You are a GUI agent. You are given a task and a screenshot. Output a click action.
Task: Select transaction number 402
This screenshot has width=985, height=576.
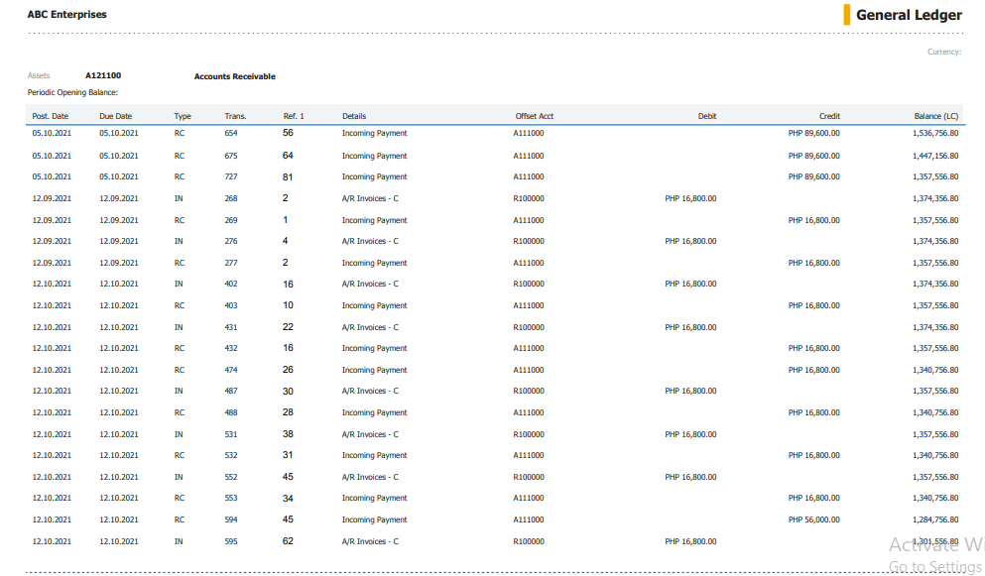(x=231, y=284)
